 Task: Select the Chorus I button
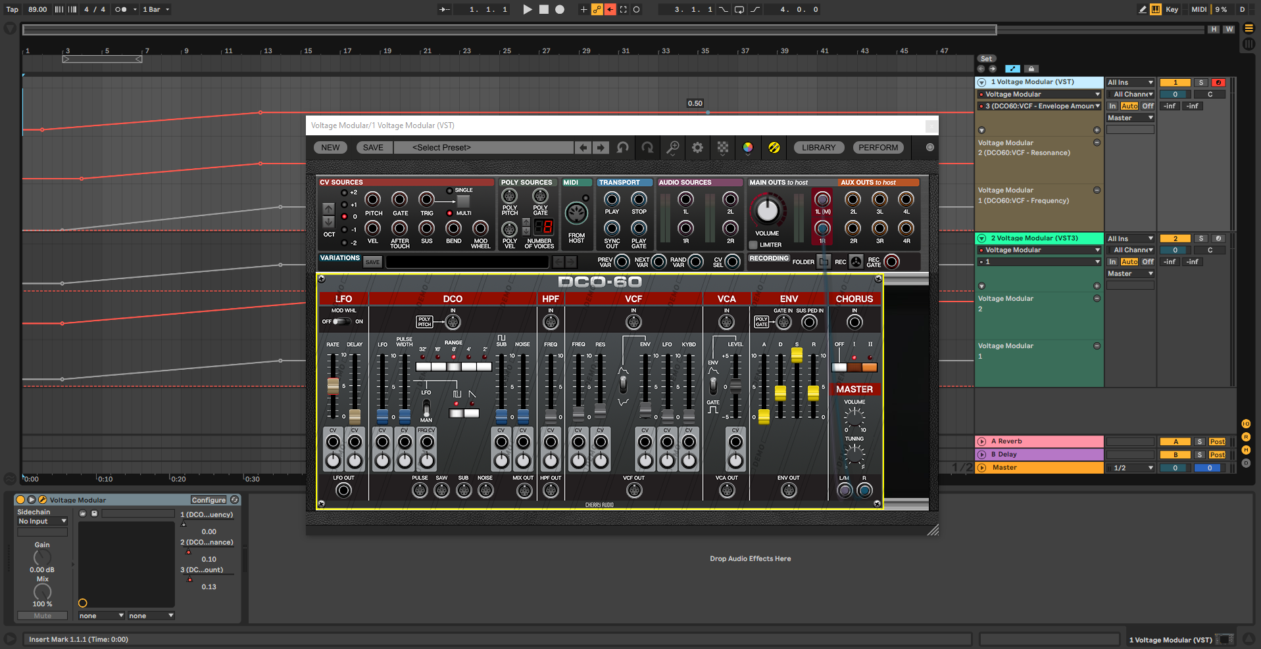pos(854,367)
